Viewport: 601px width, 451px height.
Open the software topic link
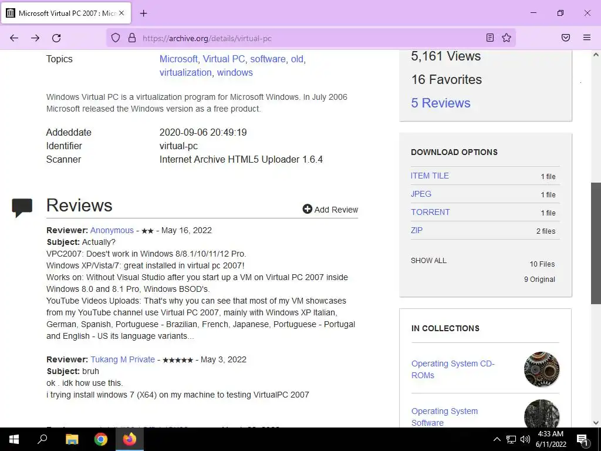tap(268, 59)
